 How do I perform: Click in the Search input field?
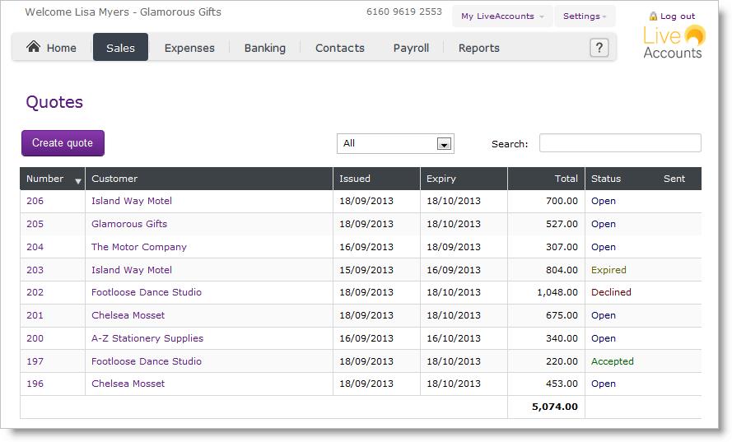click(619, 143)
